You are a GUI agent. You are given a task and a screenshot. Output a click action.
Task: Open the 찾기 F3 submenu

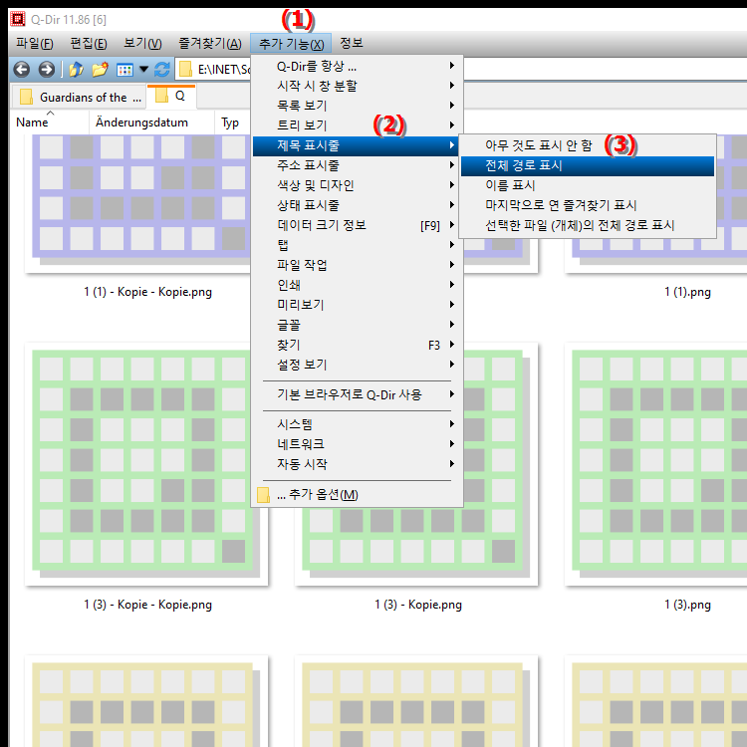point(357,345)
